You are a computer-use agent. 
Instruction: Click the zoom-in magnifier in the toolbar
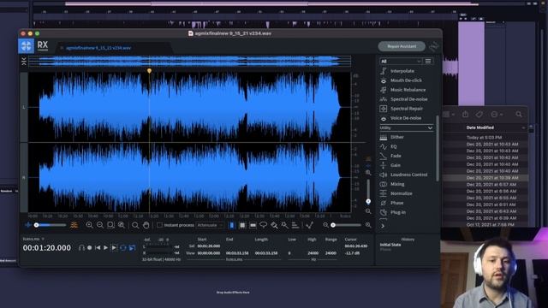89,225
